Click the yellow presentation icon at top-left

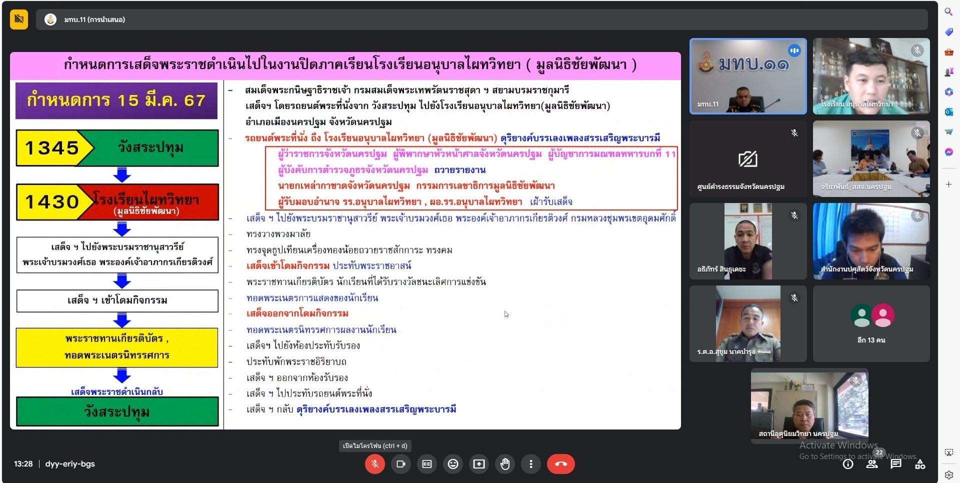[19, 19]
